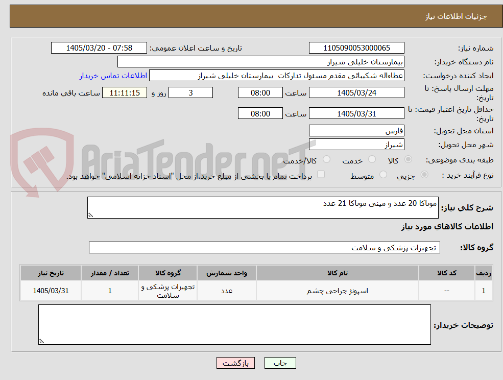Click the چاپ print button
This screenshot has width=503, height=380.
pos(280,363)
